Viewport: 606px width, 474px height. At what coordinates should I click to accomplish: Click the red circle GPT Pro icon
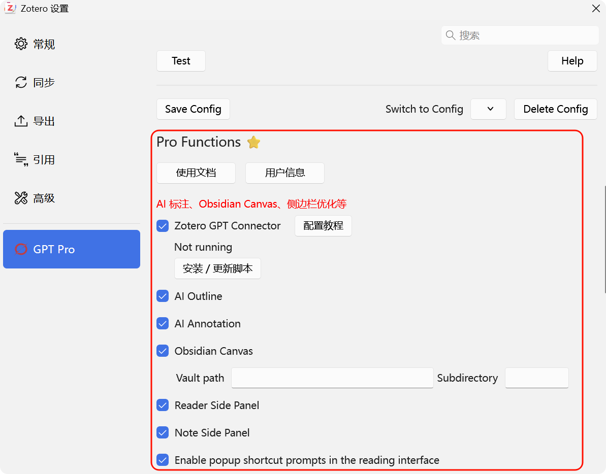pos(21,249)
